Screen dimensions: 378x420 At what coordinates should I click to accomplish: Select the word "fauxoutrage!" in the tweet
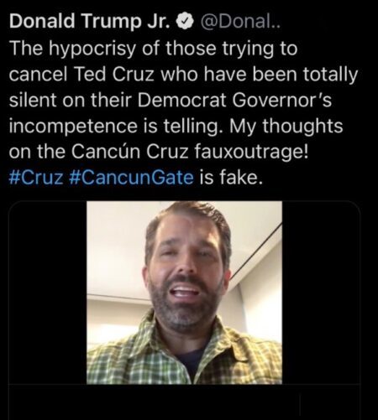[x=251, y=152]
